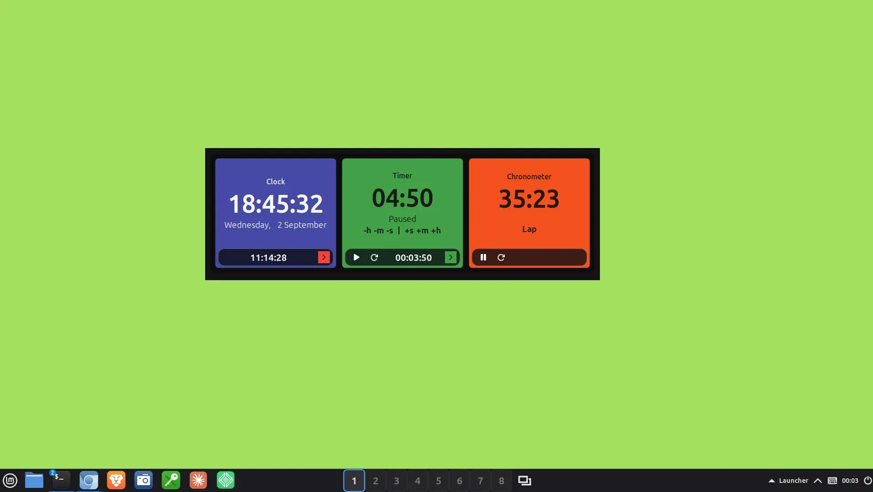Pause the running chronometer
The width and height of the screenshot is (873, 492).
[483, 257]
